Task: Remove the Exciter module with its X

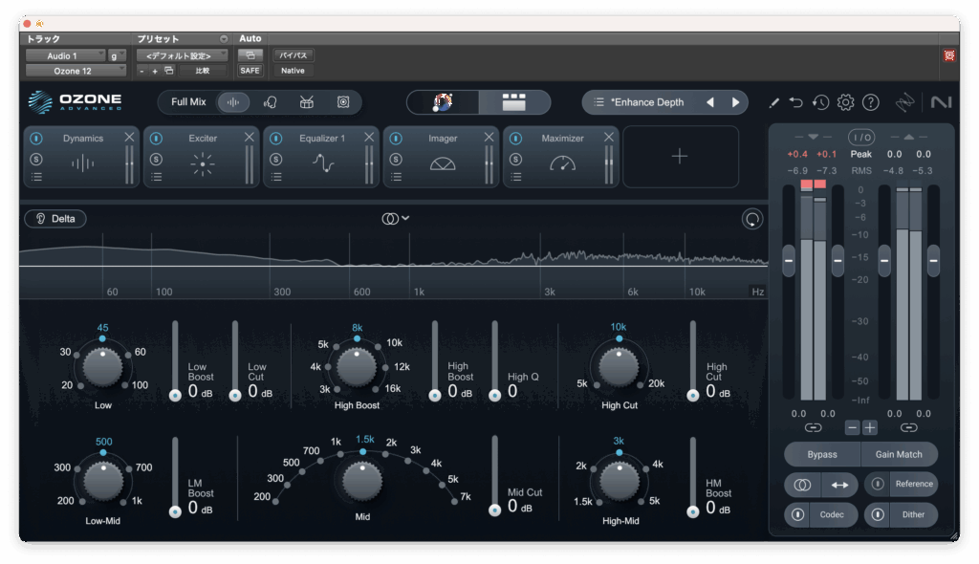Action: [x=250, y=138]
